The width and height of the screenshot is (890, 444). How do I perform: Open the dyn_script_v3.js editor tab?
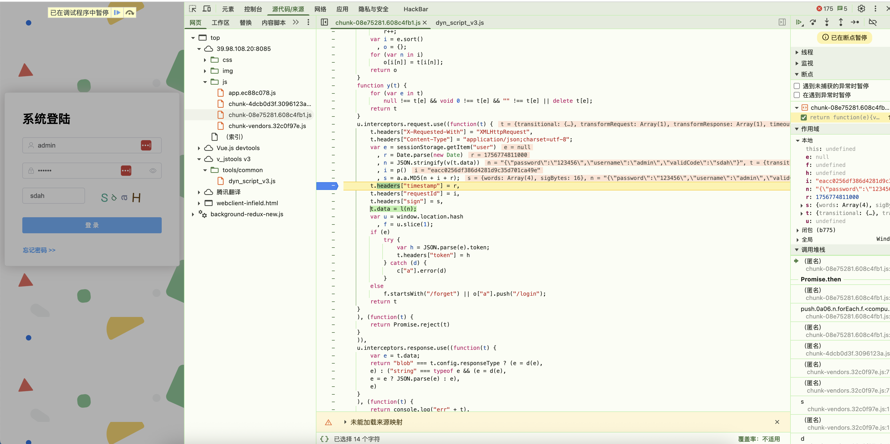tap(459, 23)
